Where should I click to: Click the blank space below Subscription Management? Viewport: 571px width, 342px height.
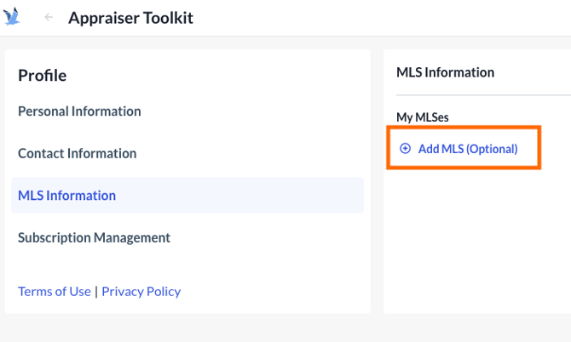[x=187, y=265]
